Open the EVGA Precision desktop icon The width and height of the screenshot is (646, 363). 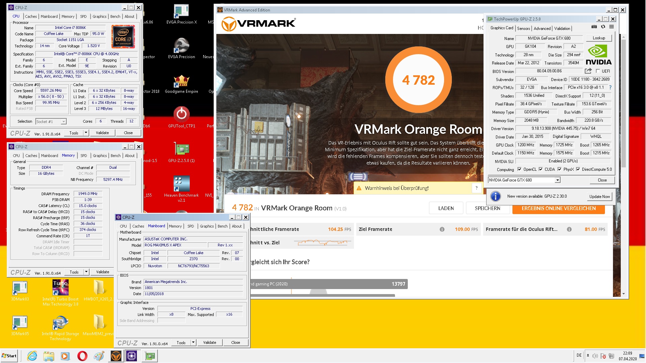pyautogui.click(x=181, y=49)
